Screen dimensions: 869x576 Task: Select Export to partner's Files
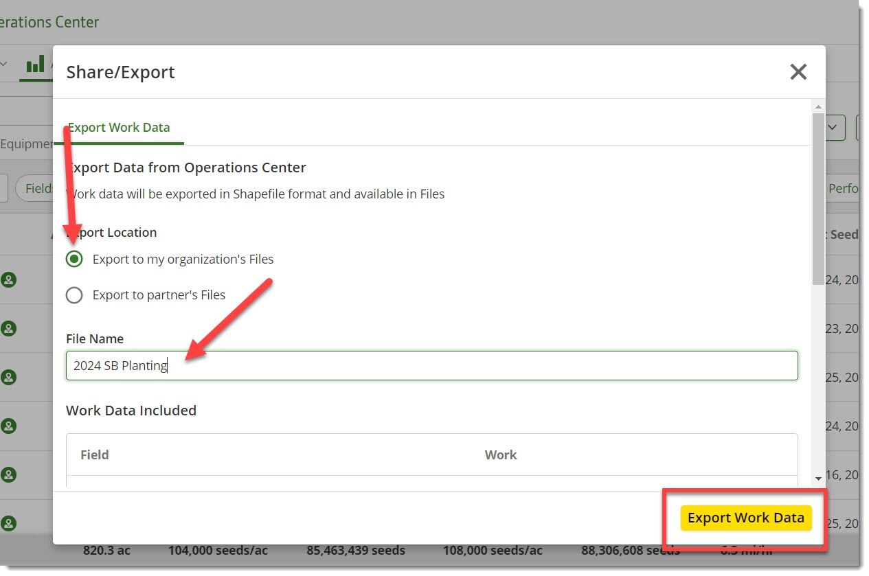point(74,295)
